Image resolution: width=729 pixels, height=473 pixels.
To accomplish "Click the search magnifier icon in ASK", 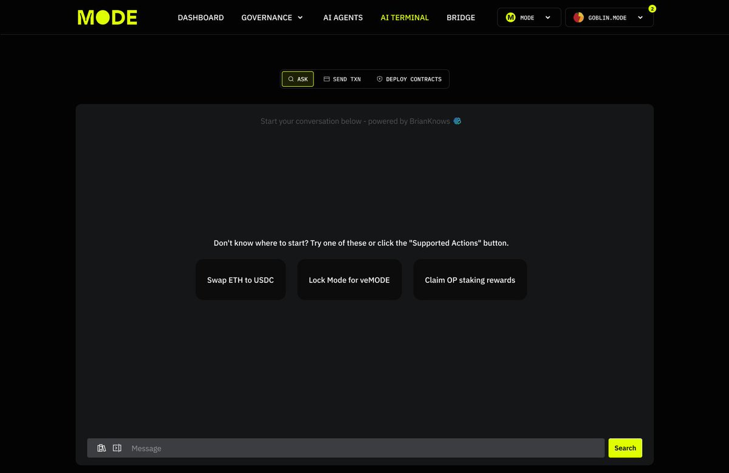I will point(291,79).
